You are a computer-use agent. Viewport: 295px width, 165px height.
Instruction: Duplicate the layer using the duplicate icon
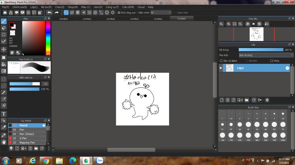pos(254,100)
